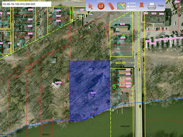Click the parcel number search field
The image size is (183, 137).
coord(27,4)
